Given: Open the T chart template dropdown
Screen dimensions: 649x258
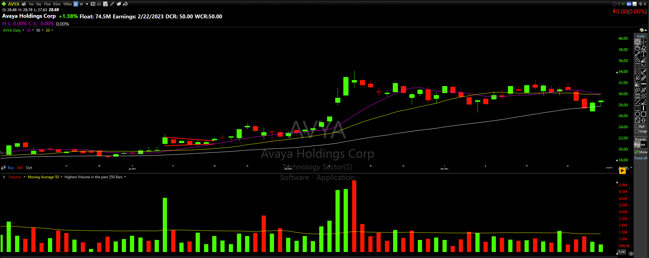Looking at the screenshot, I should pyautogui.click(x=93, y=4).
